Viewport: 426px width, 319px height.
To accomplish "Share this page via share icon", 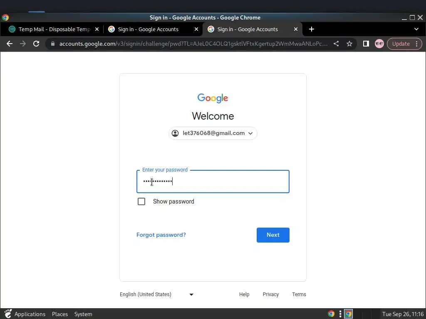I will point(336,44).
